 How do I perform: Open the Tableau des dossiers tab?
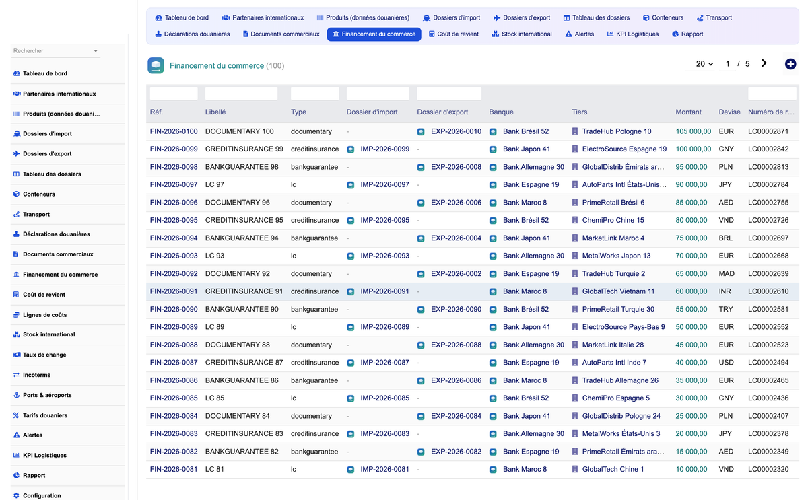(x=597, y=18)
